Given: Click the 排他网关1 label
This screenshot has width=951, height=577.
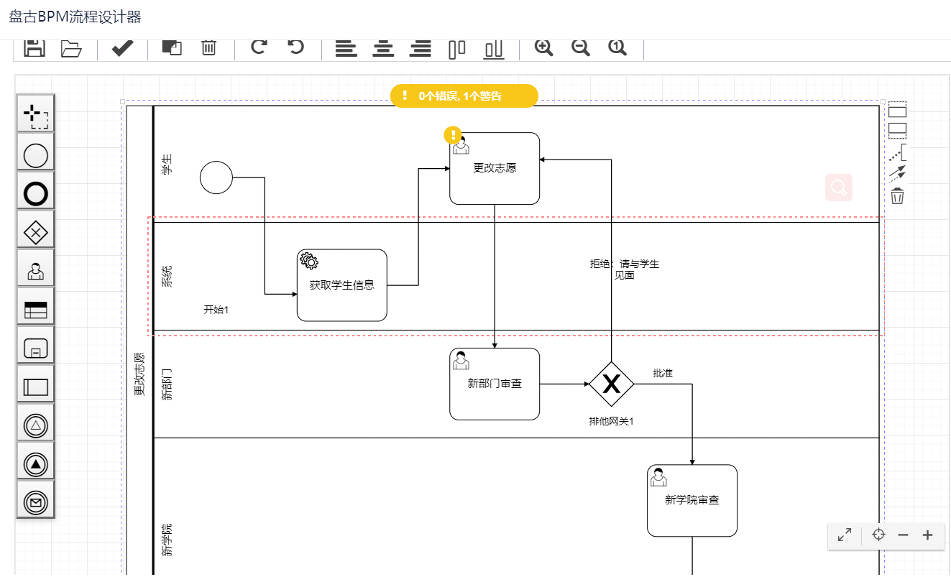Looking at the screenshot, I should (x=611, y=421).
